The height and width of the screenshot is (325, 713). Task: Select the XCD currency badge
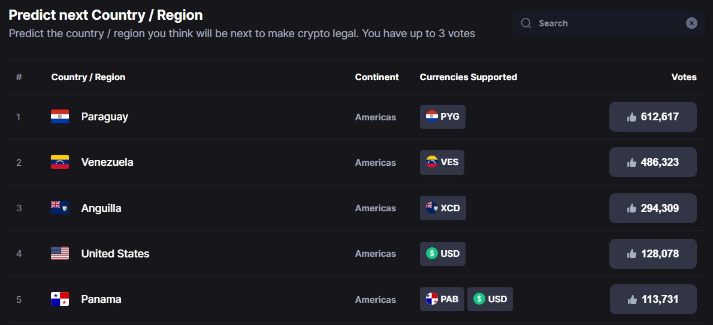(443, 208)
